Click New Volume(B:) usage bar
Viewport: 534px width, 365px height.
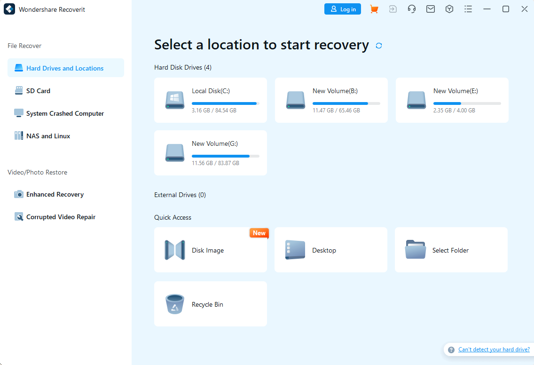point(346,103)
